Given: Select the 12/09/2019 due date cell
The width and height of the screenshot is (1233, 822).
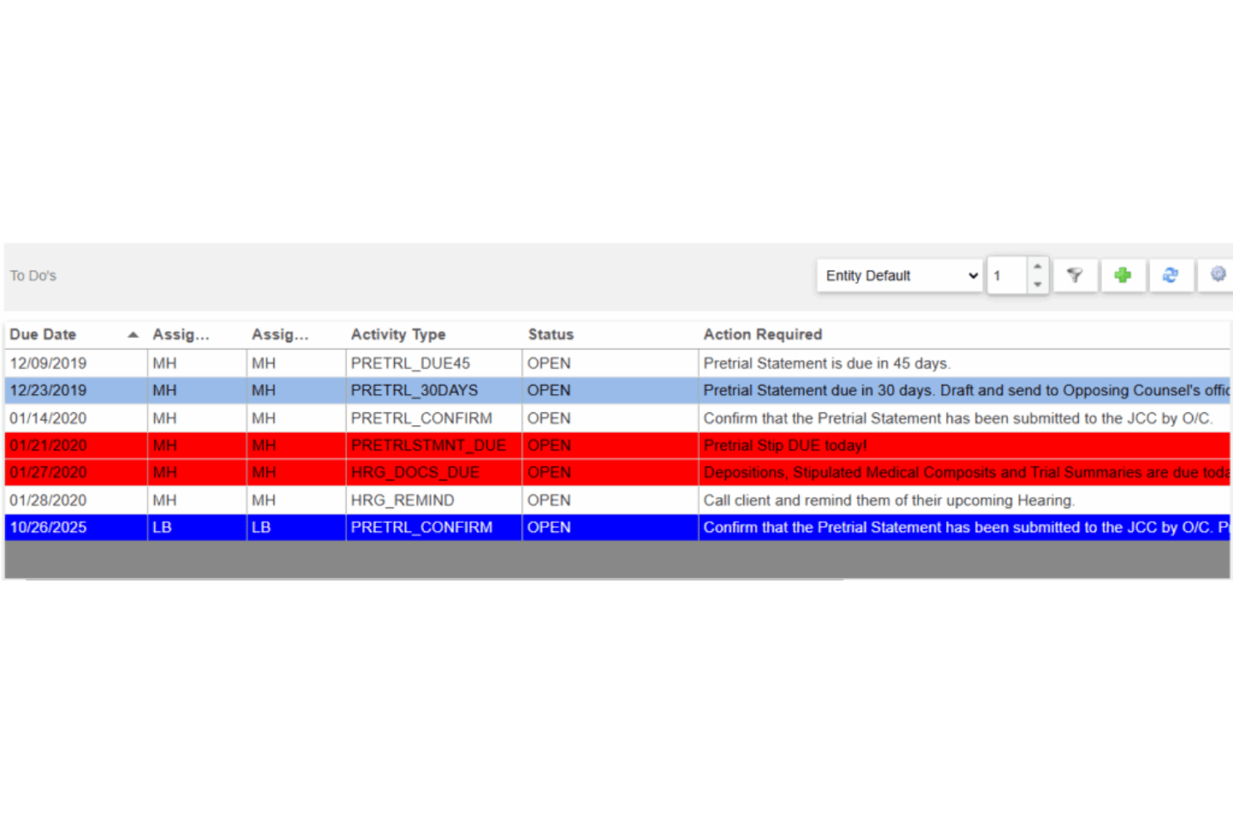Looking at the screenshot, I should (x=76, y=363).
